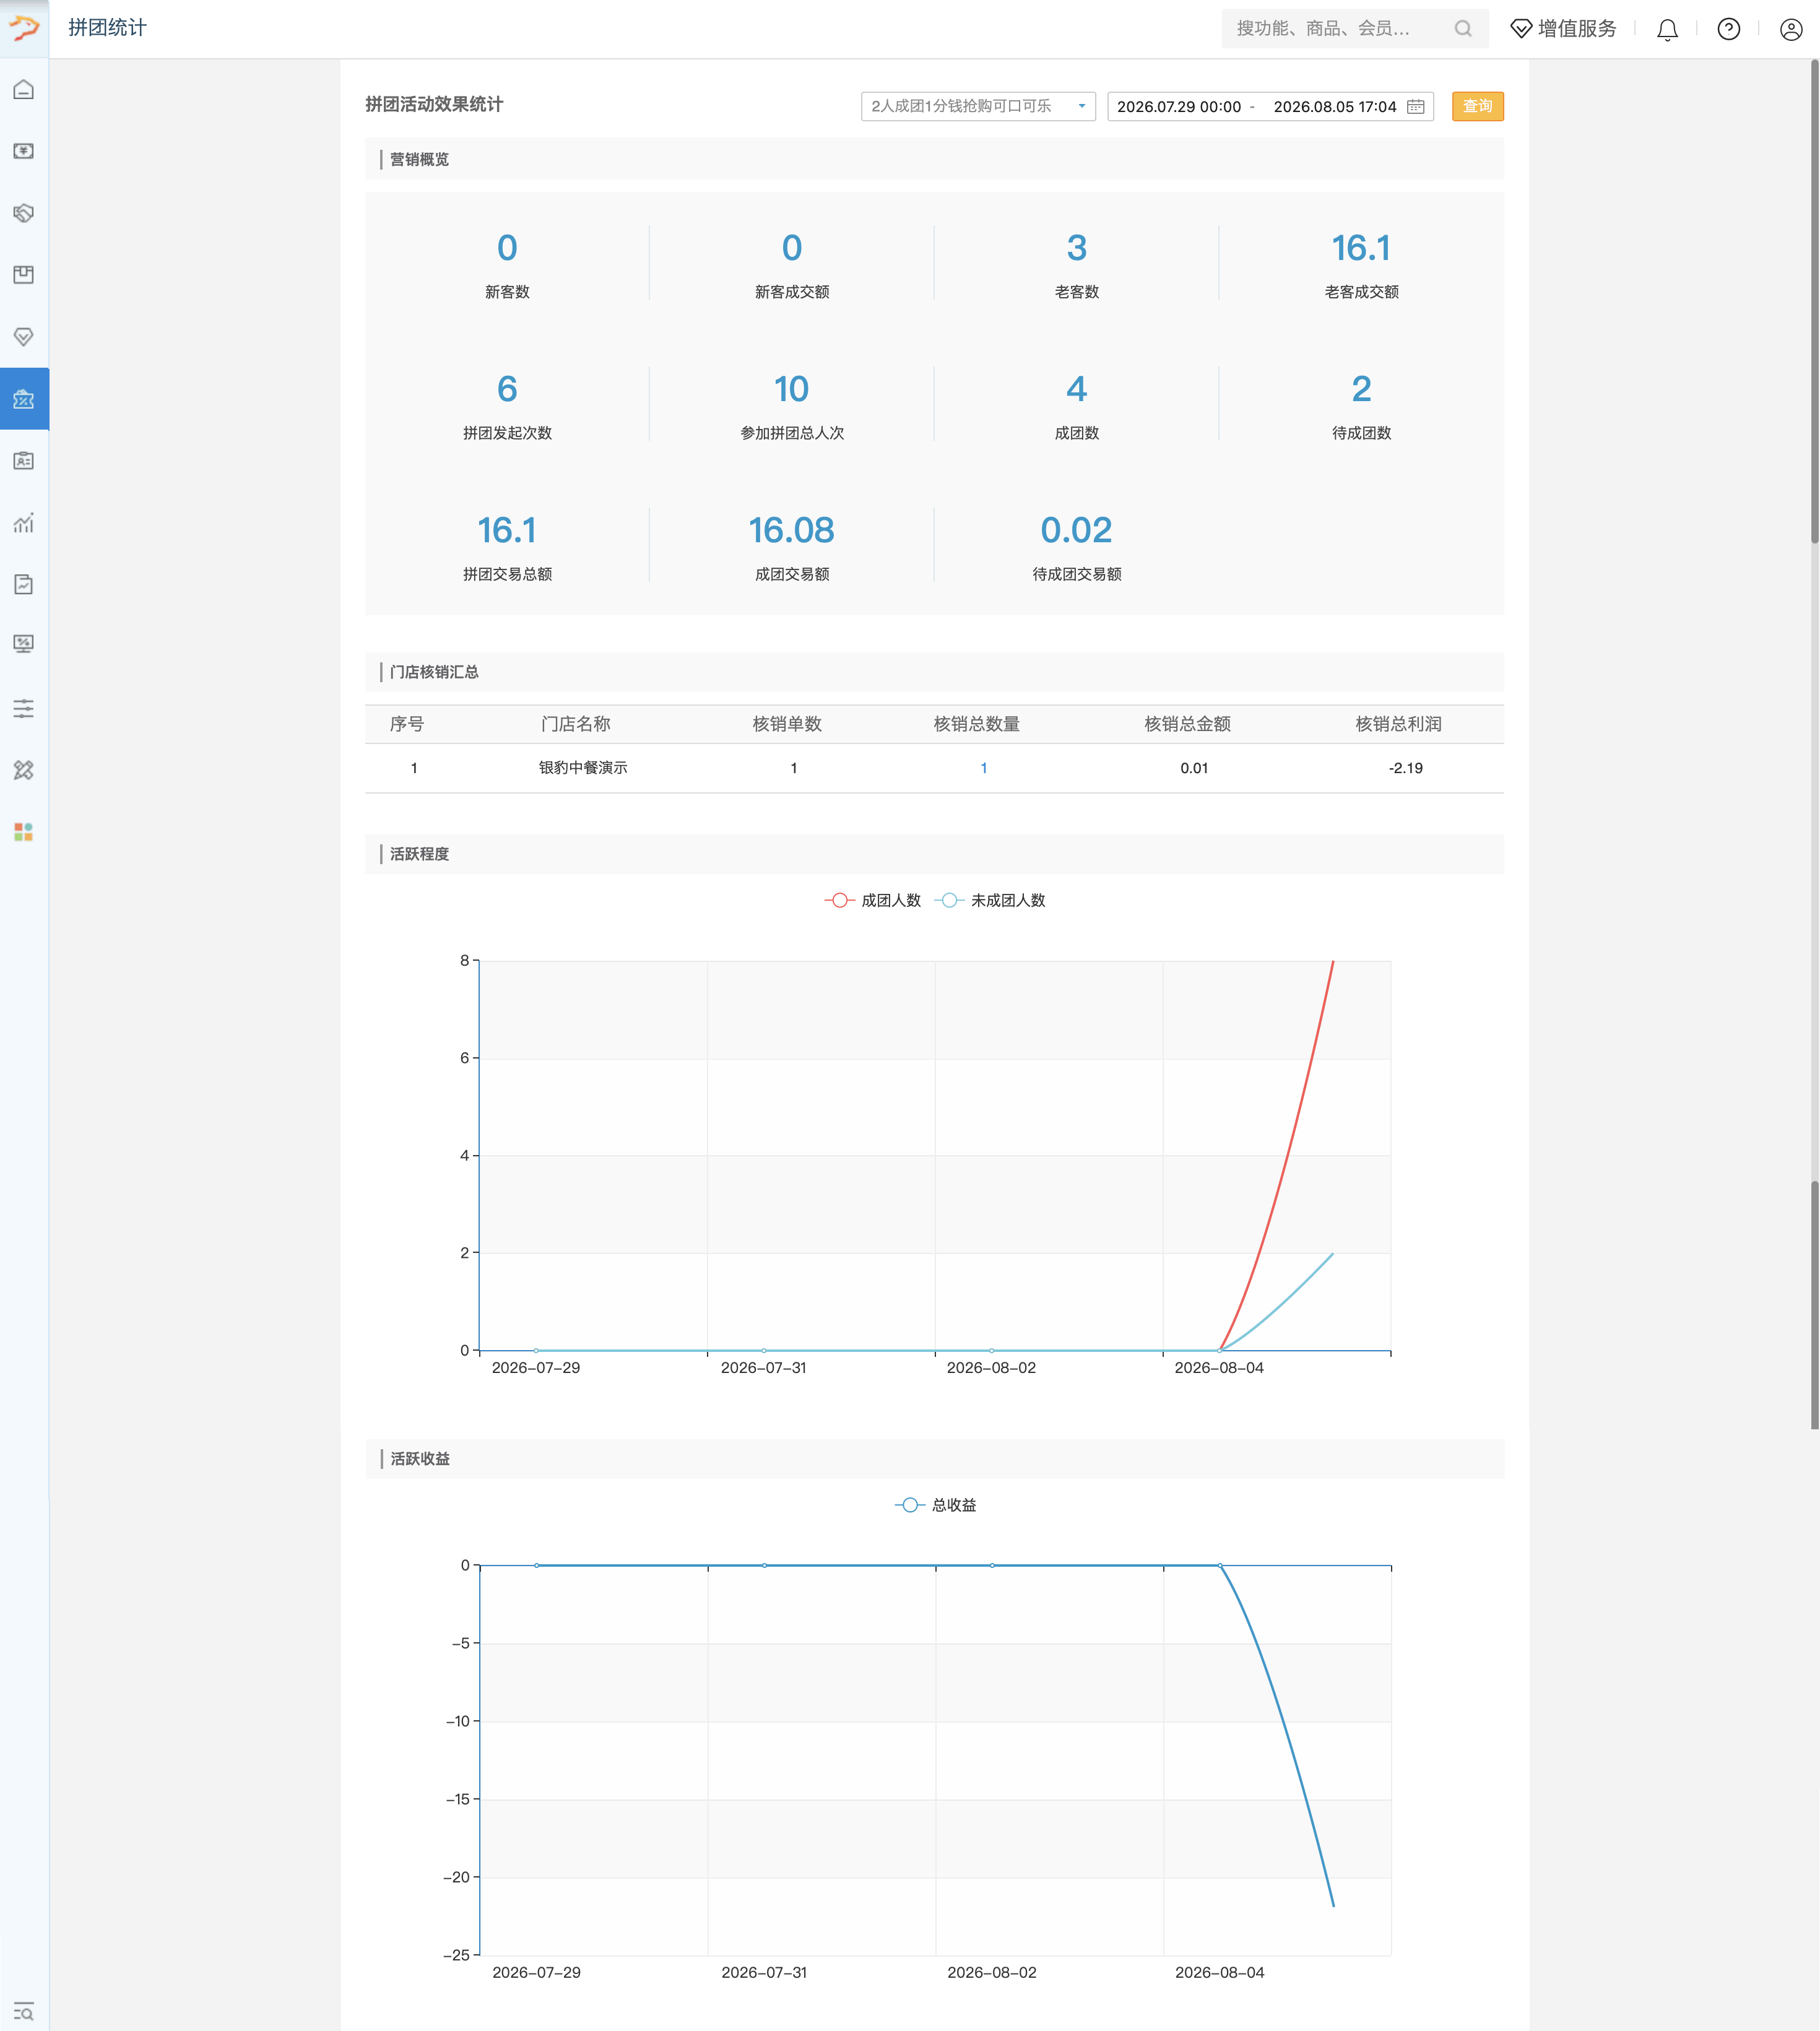1820x2031 pixels.
Task: Open the chart analytics icon in sidebar
Action: pyautogui.click(x=24, y=523)
